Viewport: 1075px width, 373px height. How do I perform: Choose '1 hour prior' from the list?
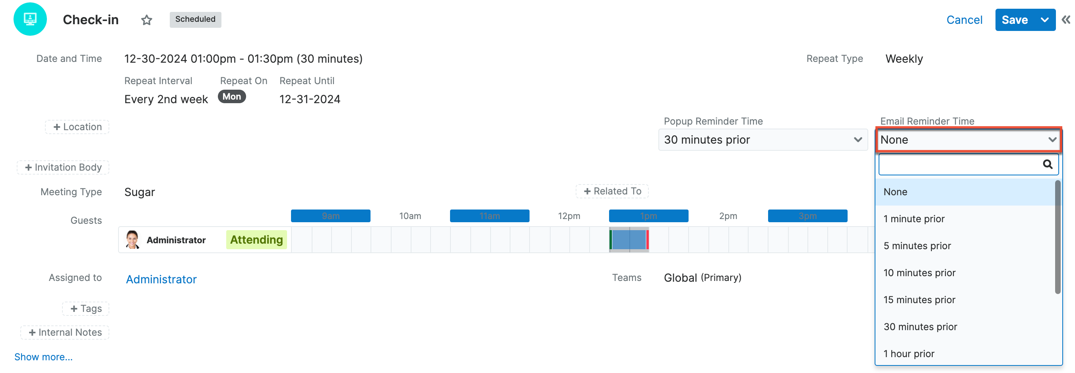coord(908,354)
